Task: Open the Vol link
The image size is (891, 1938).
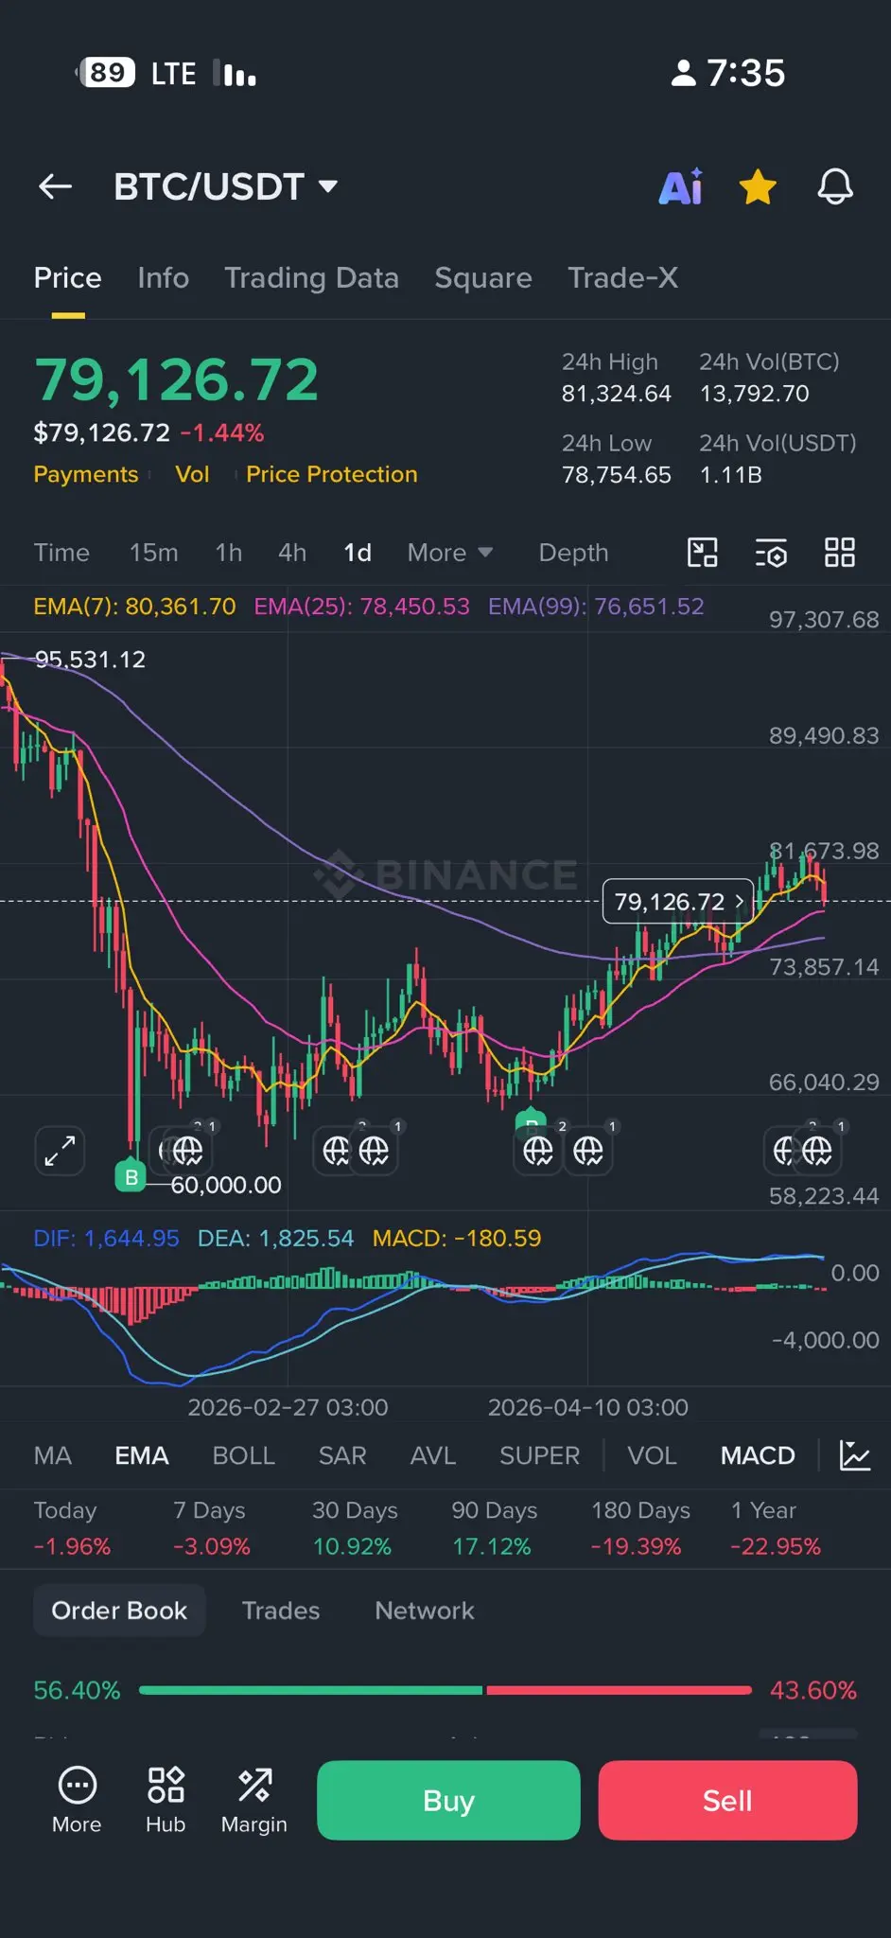Action: [192, 474]
